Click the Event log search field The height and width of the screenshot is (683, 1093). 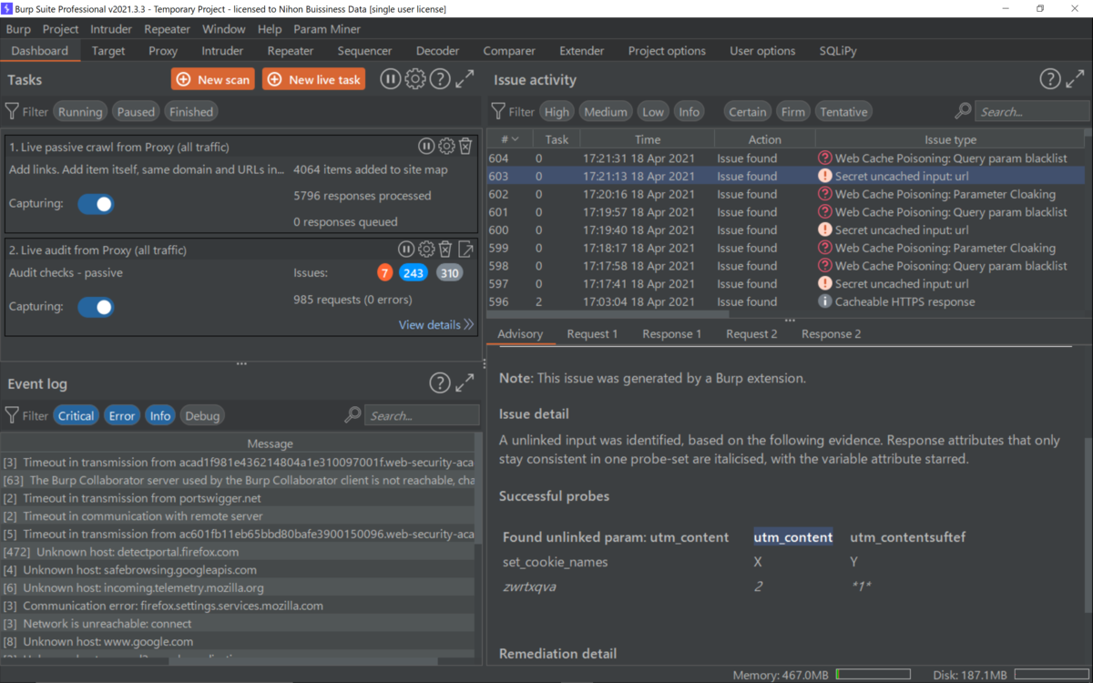point(422,416)
